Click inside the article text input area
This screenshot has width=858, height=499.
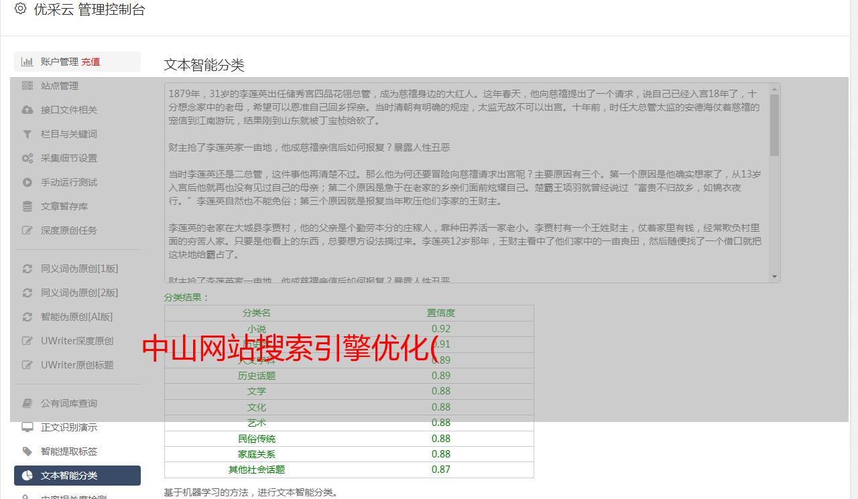463,181
